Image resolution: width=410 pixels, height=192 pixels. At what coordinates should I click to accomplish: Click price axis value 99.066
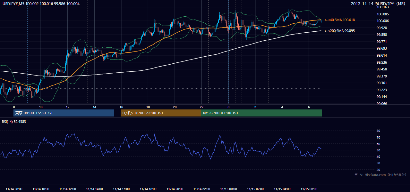click(382, 104)
